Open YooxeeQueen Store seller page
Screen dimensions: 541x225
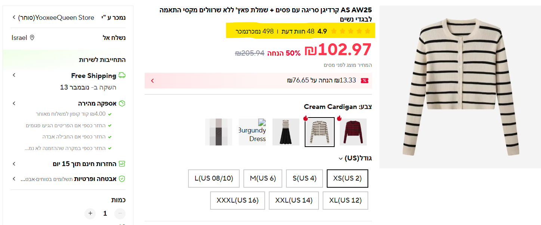click(x=55, y=18)
